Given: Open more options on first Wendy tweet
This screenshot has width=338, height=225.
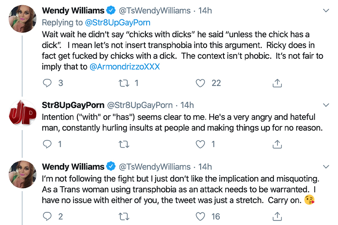Looking at the screenshot, I should (x=326, y=10).
